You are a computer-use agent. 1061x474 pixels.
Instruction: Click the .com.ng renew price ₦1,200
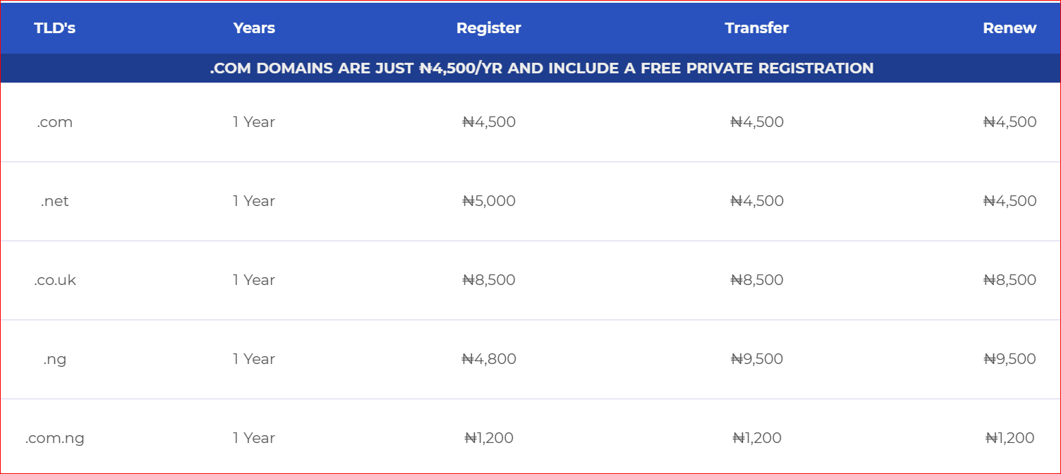pyautogui.click(x=1009, y=438)
